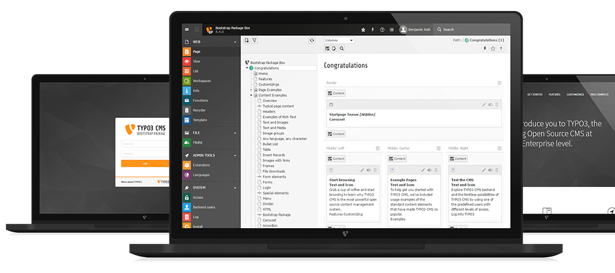Select Backend users in System menu

coord(203,207)
